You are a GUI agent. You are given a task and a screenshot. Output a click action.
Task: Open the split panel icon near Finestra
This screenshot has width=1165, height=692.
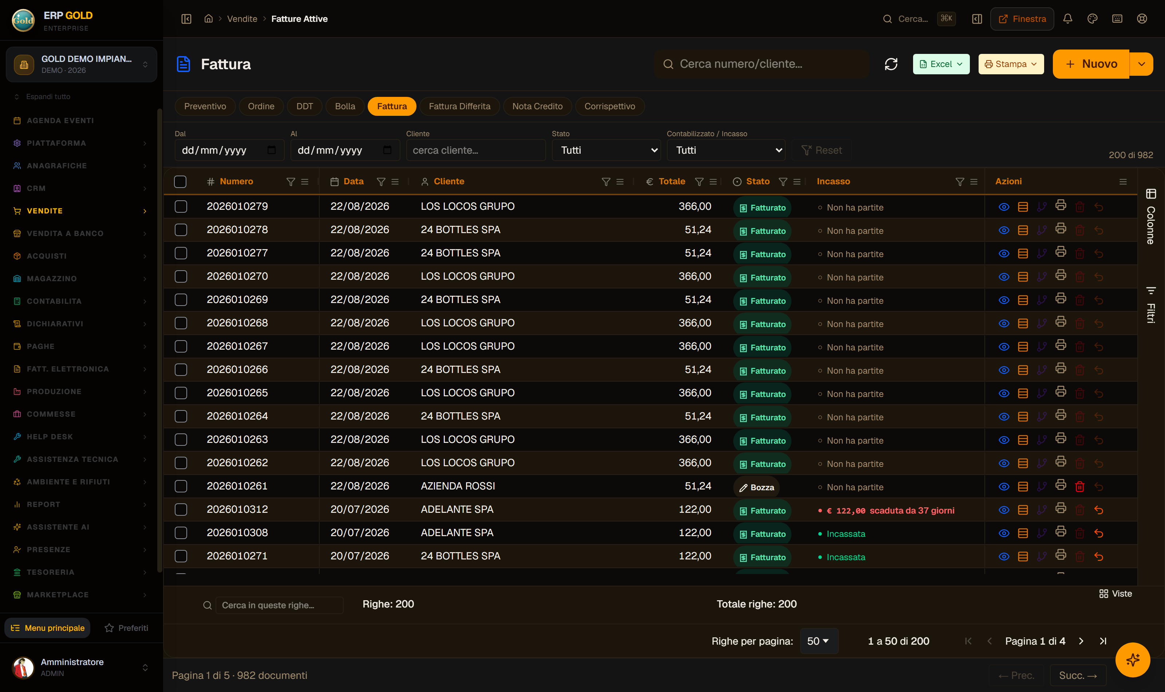pyautogui.click(x=977, y=19)
